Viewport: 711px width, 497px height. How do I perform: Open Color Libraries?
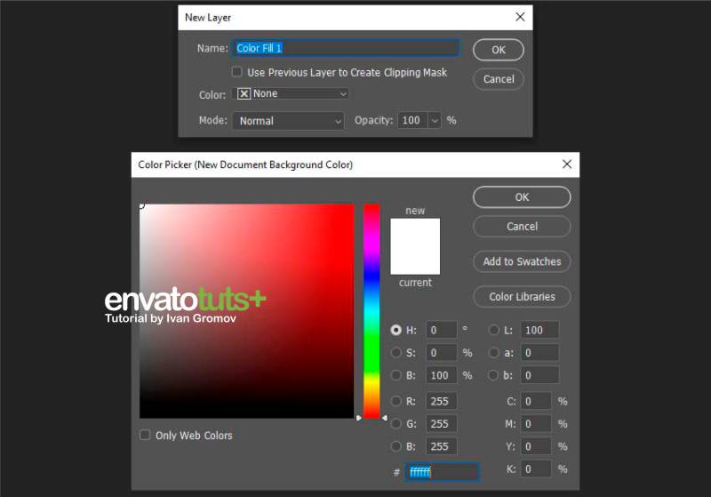(x=522, y=297)
